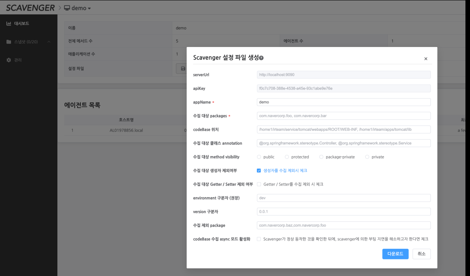This screenshot has height=276, width=470.
Task: Click the 에이전트 수 label
Action: point(293,41)
